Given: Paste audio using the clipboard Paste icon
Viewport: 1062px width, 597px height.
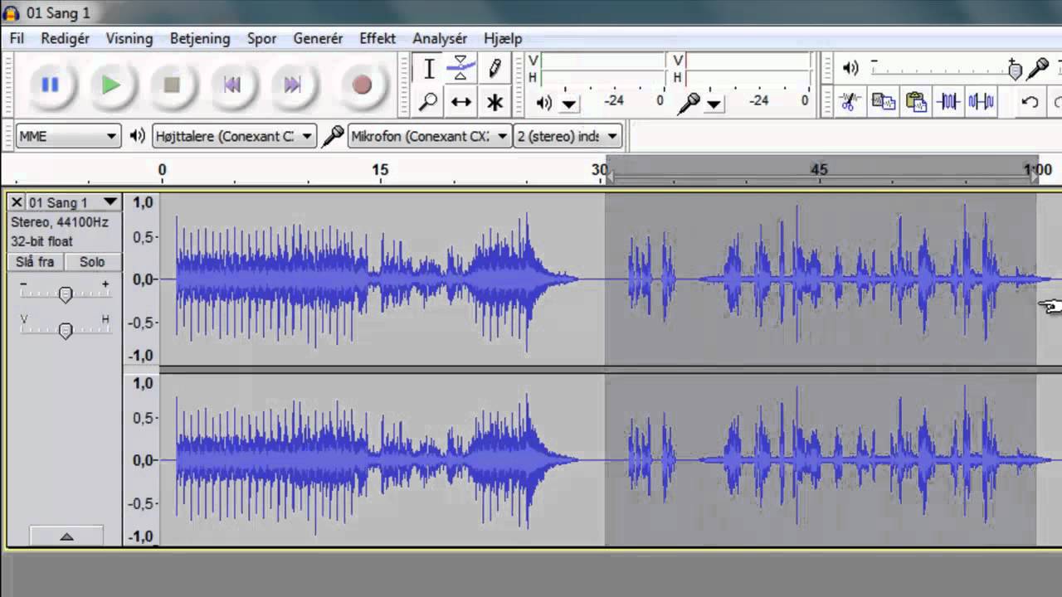Looking at the screenshot, I should pyautogui.click(x=916, y=102).
